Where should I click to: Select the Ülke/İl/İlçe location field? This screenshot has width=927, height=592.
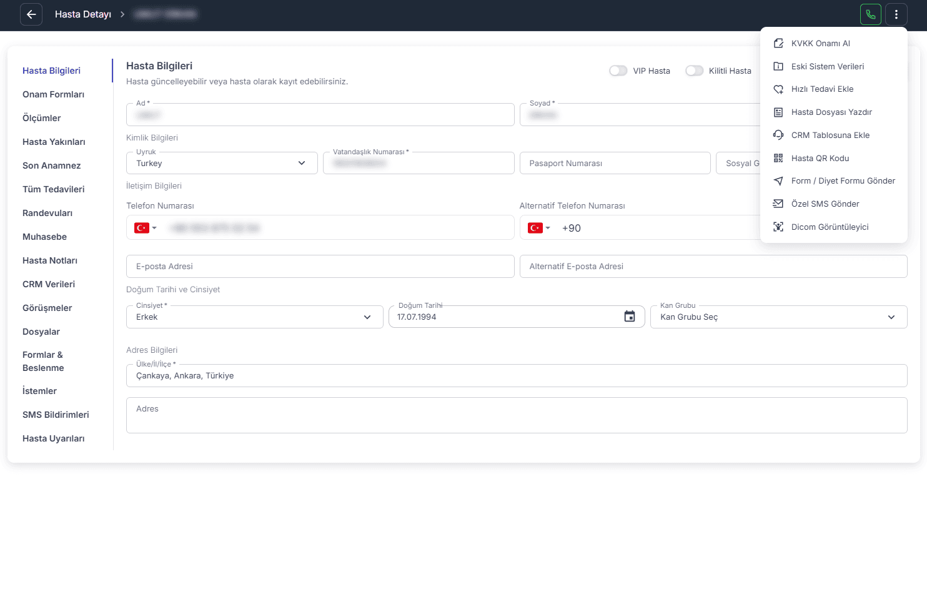[517, 375]
